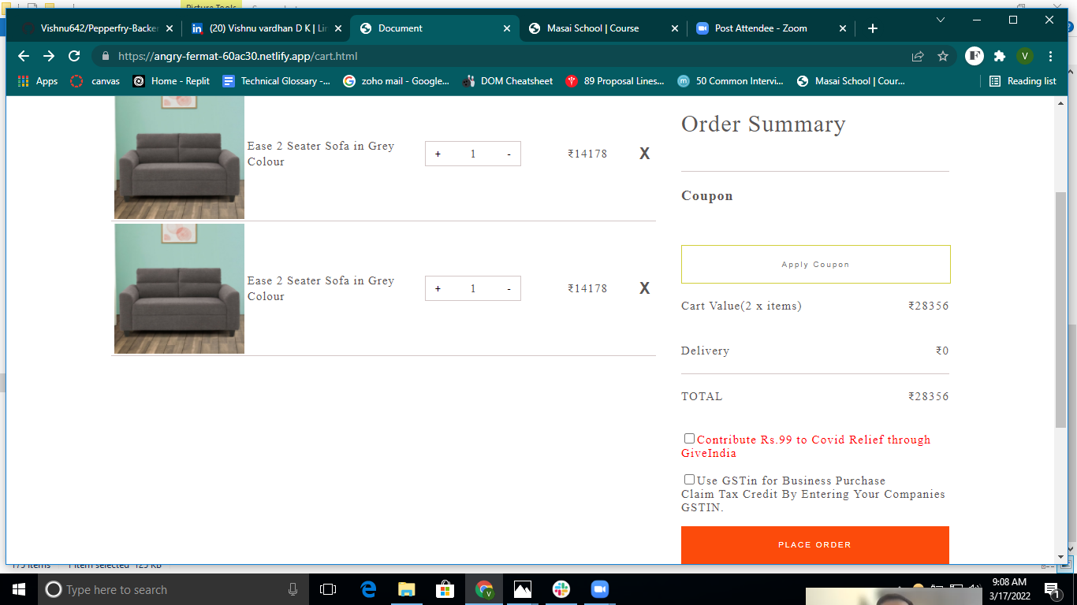Open the canvas bookmark

point(95,80)
